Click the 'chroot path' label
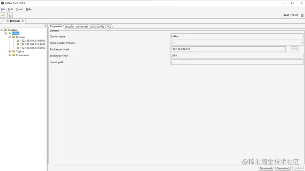 pyautogui.click(x=56, y=62)
